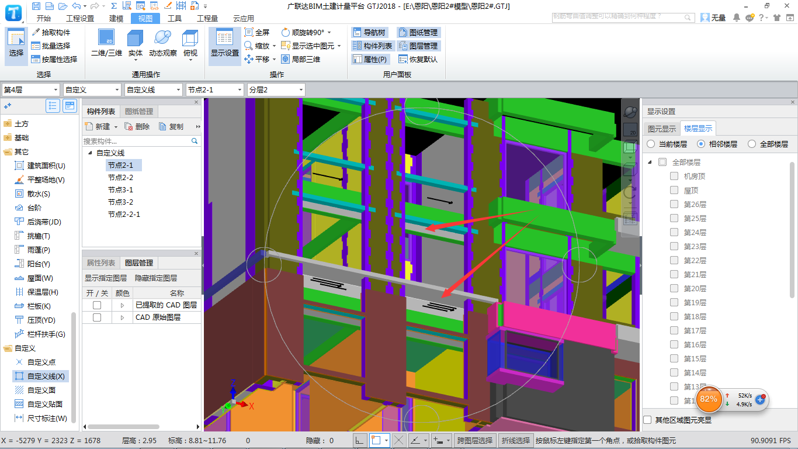Click the Save icon in quick access toolbar
Image resolution: width=798 pixels, height=449 pixels.
36,6
